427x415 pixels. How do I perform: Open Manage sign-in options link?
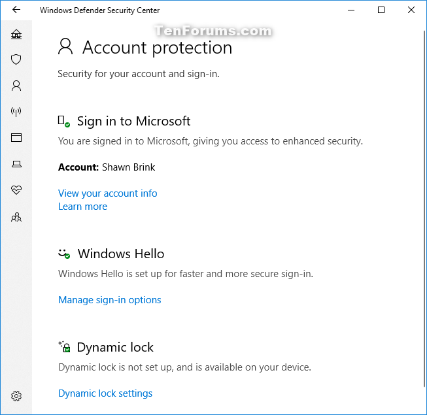pyautogui.click(x=110, y=300)
